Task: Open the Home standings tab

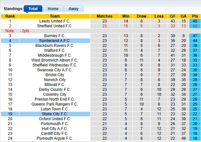Action: (53, 9)
